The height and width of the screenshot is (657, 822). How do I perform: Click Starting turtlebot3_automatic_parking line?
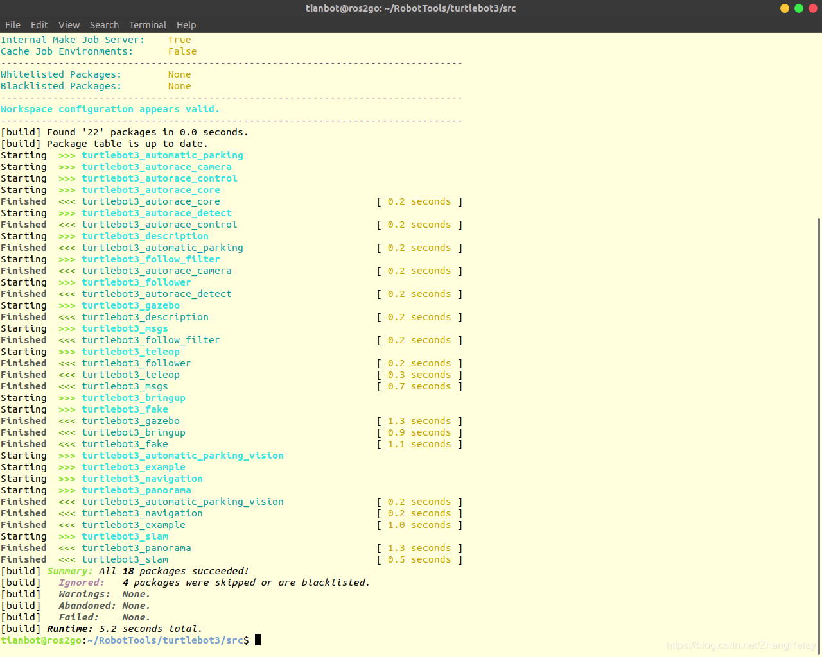(122, 155)
